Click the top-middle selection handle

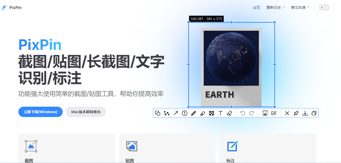pyautogui.click(x=231, y=22)
